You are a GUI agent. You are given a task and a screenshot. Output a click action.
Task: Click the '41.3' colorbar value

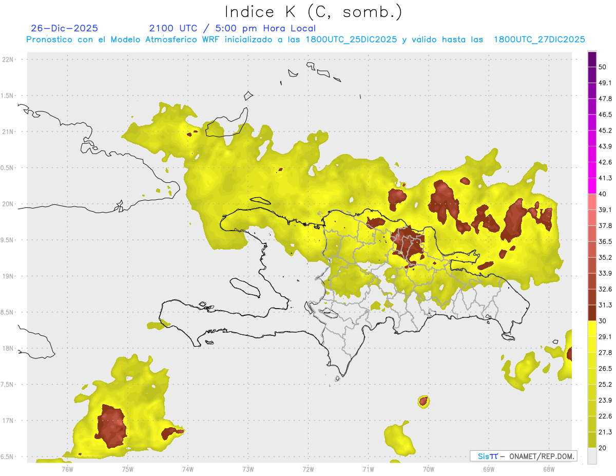click(605, 178)
